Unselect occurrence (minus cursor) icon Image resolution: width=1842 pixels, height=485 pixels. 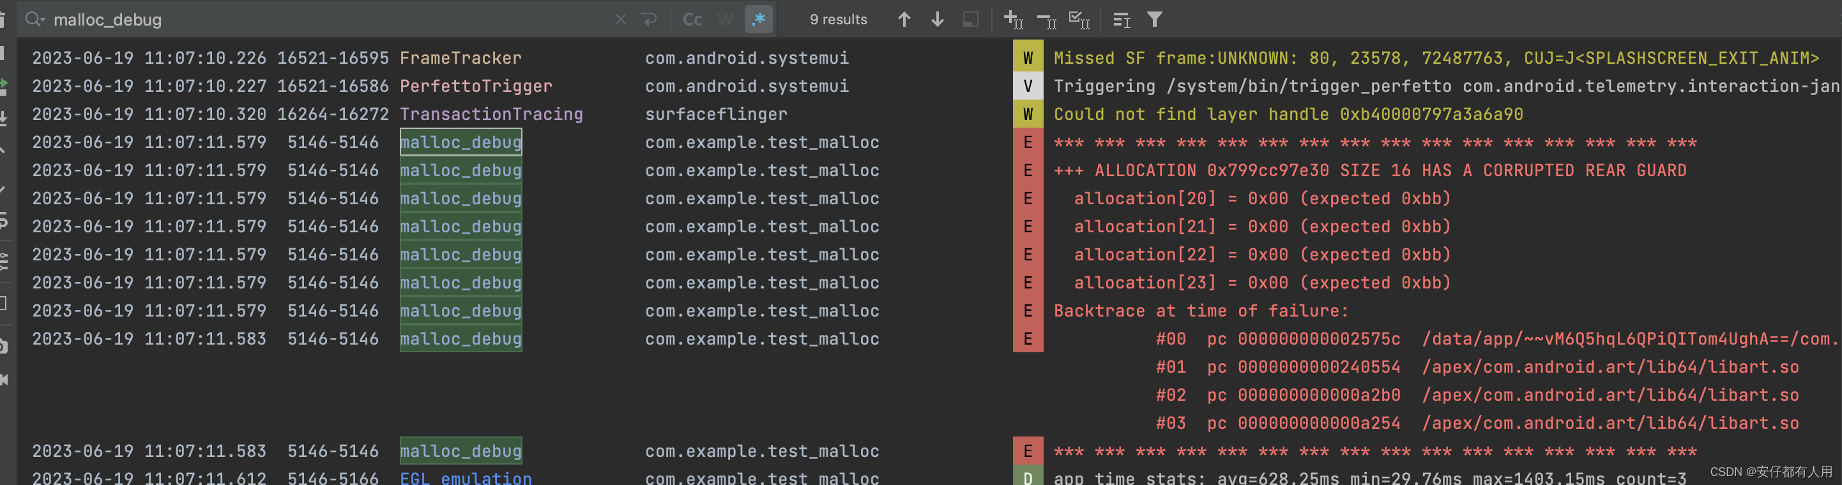(x=1046, y=19)
